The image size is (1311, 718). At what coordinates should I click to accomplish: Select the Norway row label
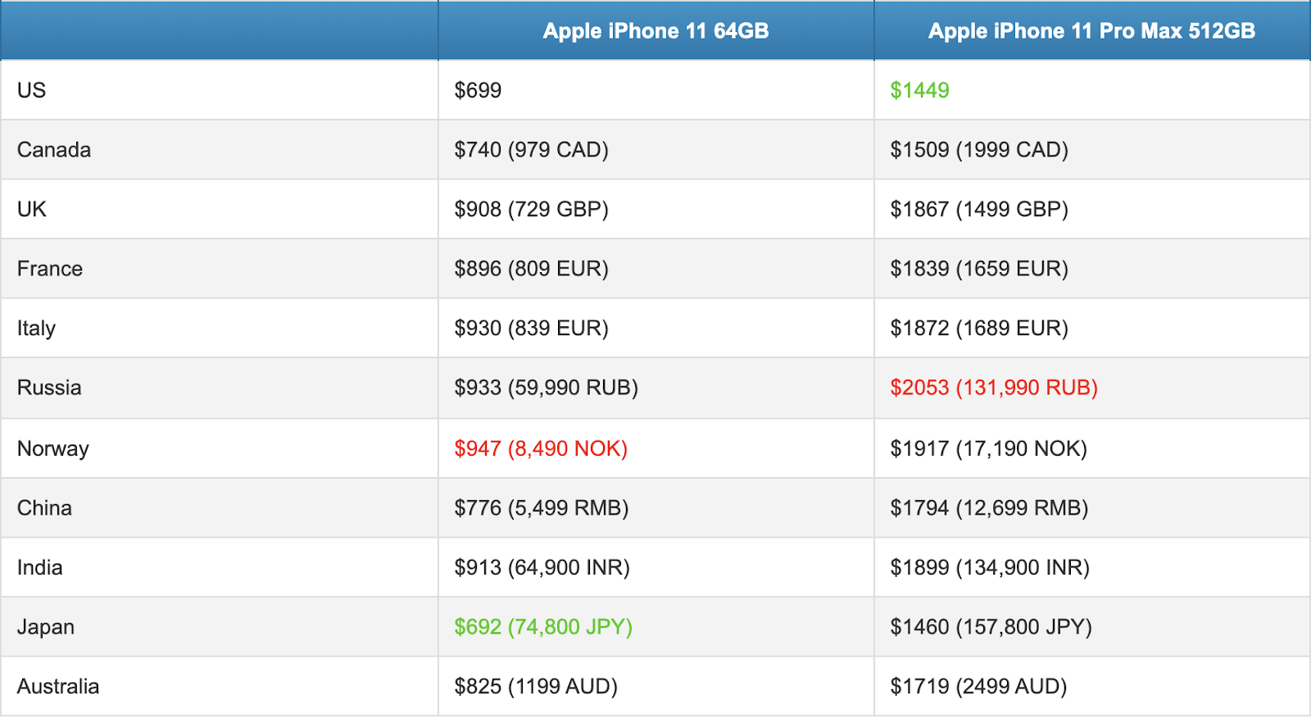coord(53,449)
